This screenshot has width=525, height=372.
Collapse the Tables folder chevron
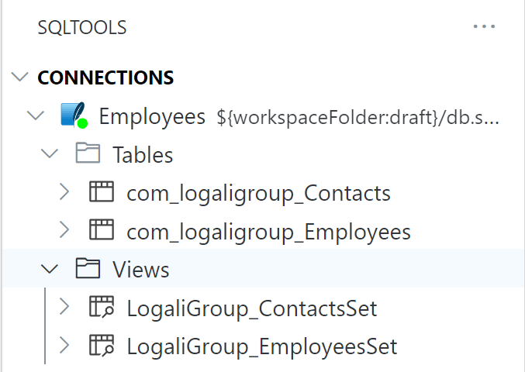click(x=49, y=154)
